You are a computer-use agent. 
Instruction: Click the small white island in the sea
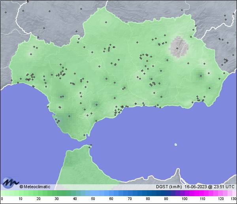click(176, 144)
